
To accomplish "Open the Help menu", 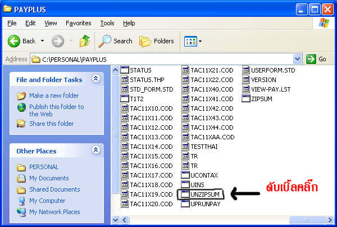I will click(x=129, y=23).
